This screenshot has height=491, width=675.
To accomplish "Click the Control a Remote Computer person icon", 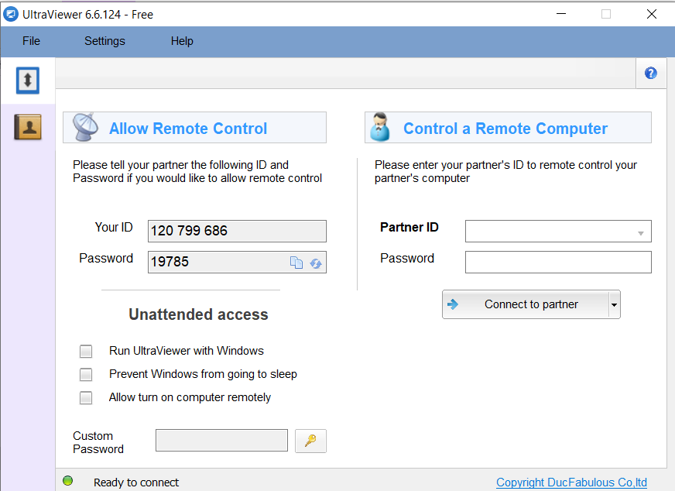I will click(380, 128).
